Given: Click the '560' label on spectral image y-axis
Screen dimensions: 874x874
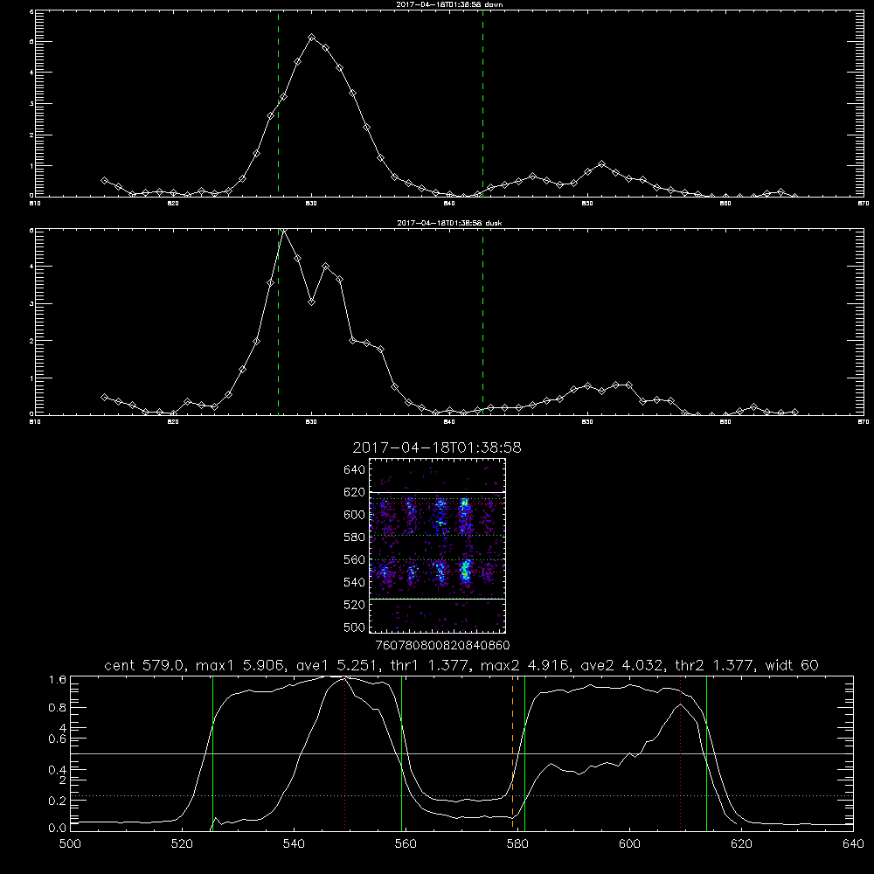Looking at the screenshot, I should (x=354, y=559).
